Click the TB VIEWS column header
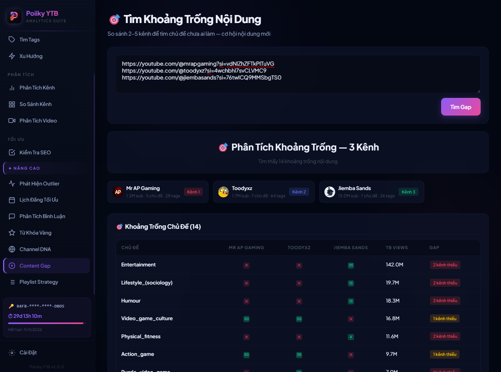This screenshot has height=372, width=501. 397,248
